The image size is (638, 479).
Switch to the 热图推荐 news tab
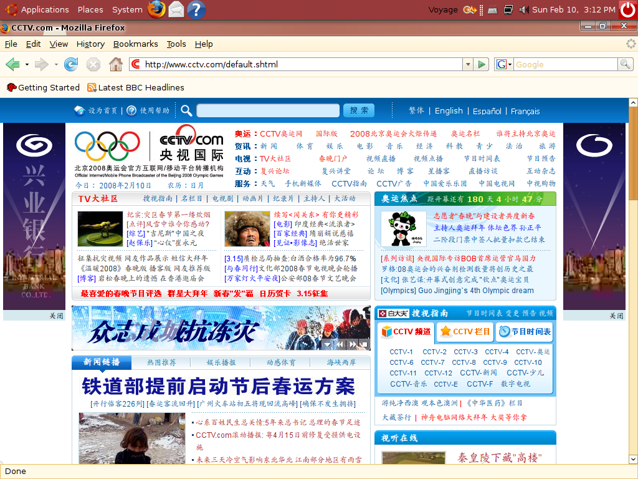161,362
